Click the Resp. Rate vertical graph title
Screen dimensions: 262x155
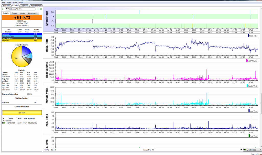pos(47,45)
